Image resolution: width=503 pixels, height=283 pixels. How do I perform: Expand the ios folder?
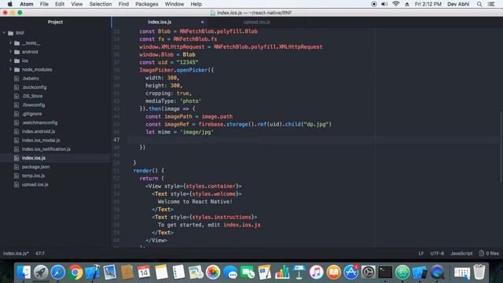point(10,61)
